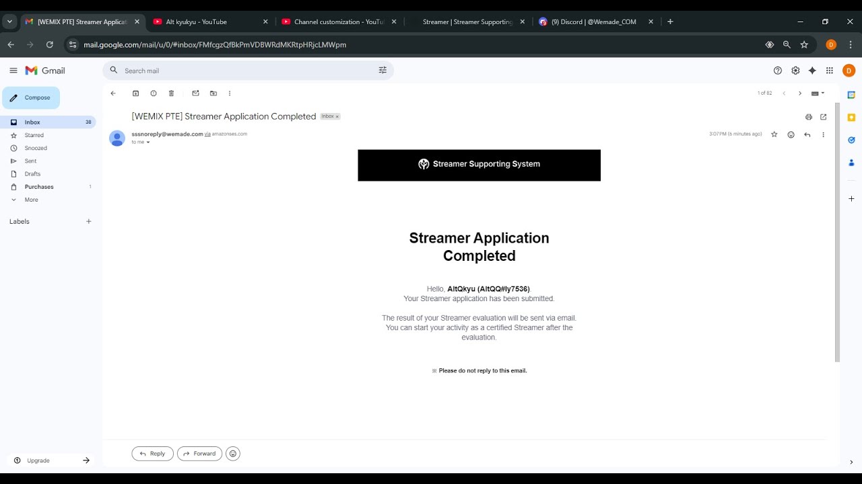Viewport: 862px width, 484px height.
Task: Open browser zoom magnifier icon
Action: [x=787, y=44]
